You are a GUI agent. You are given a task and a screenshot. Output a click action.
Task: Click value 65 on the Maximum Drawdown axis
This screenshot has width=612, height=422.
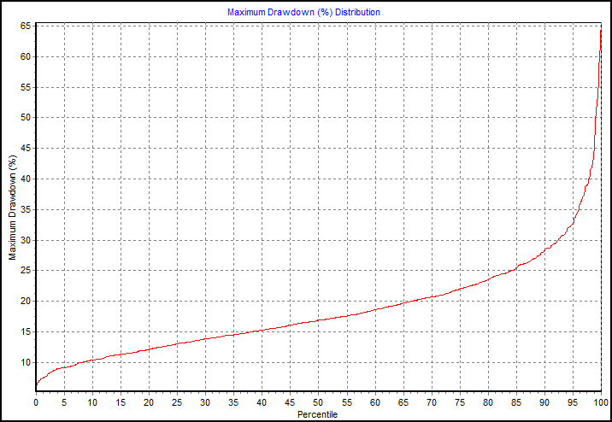pyautogui.click(x=26, y=26)
